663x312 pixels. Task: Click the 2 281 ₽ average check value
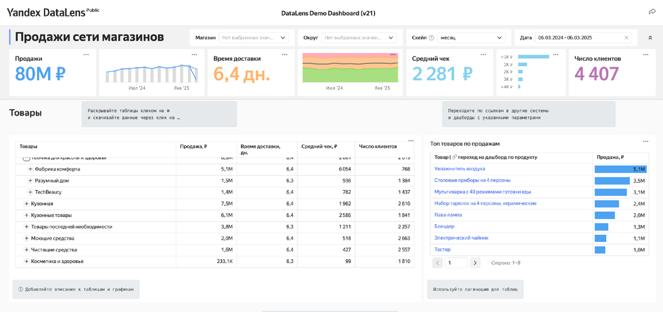click(442, 73)
